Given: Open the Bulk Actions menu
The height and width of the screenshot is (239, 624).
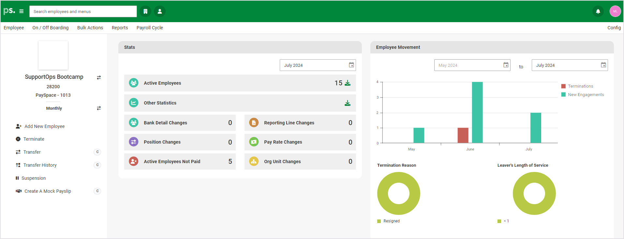Looking at the screenshot, I should tap(90, 28).
